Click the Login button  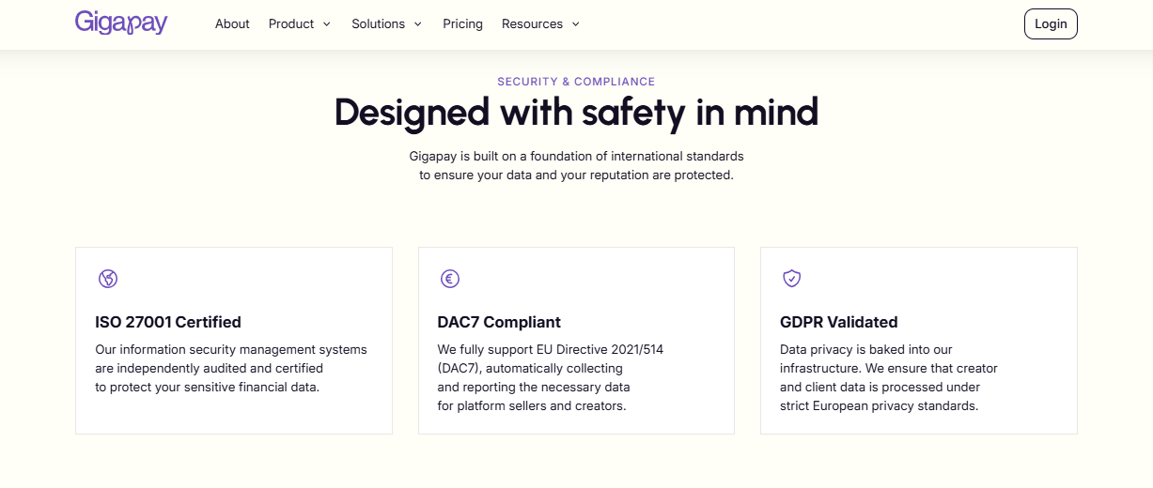click(x=1051, y=23)
